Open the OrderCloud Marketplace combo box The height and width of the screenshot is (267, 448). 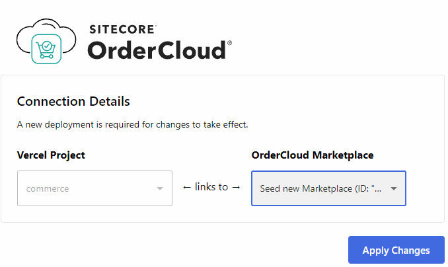(328, 188)
